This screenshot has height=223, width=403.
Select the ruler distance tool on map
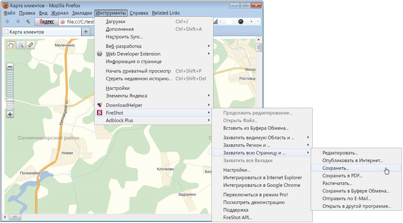pos(31,45)
